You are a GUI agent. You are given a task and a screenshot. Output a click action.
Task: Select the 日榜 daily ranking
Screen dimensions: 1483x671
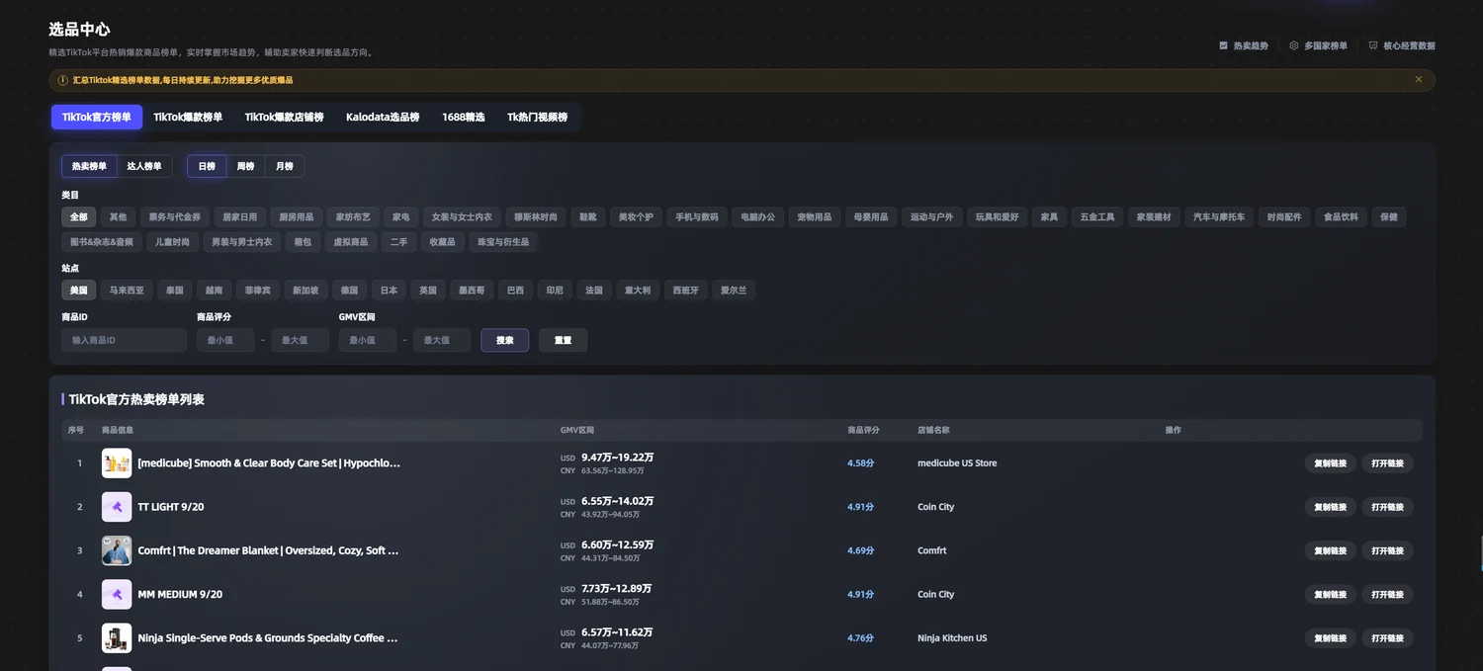point(207,166)
